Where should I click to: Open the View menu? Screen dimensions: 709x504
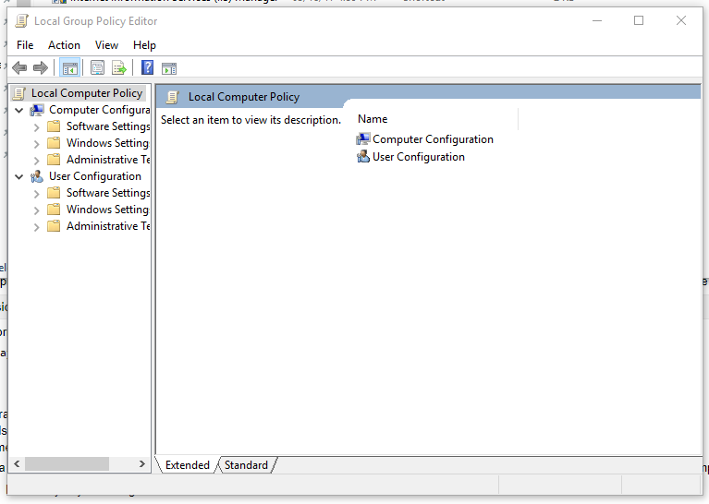point(106,45)
